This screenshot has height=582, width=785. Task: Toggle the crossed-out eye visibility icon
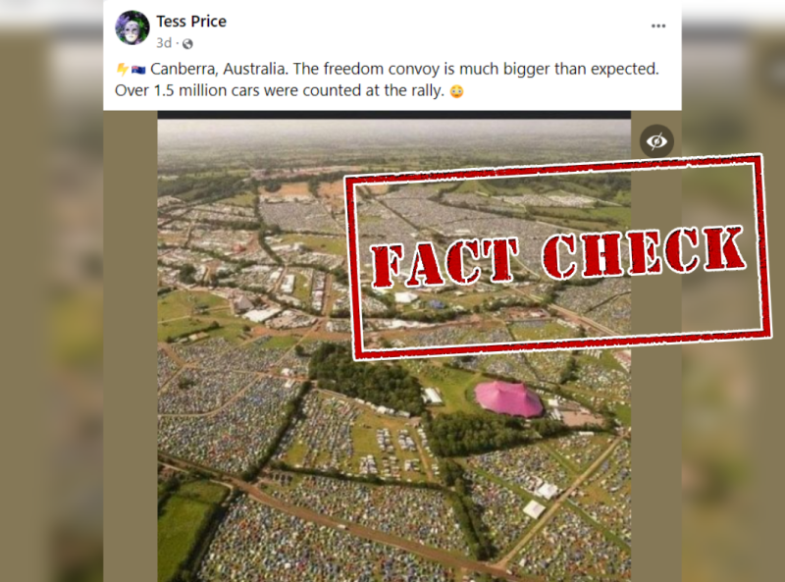[656, 141]
